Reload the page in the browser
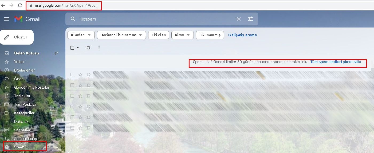This screenshot has height=153, width=374. tap(20, 5)
